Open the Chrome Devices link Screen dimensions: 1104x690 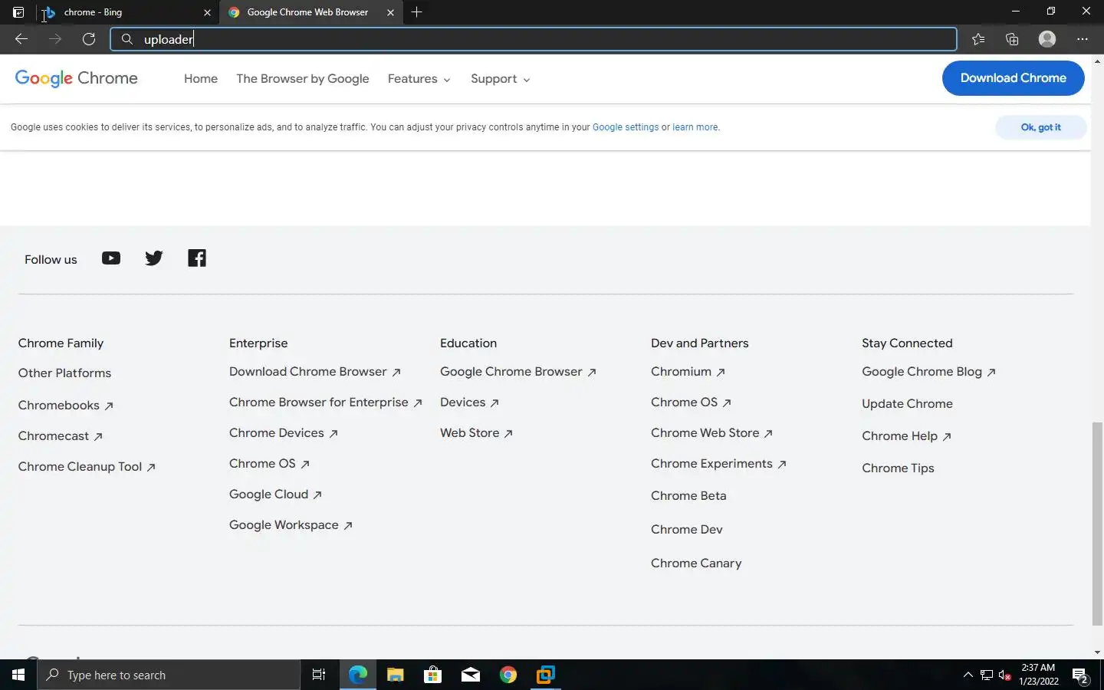[284, 433]
